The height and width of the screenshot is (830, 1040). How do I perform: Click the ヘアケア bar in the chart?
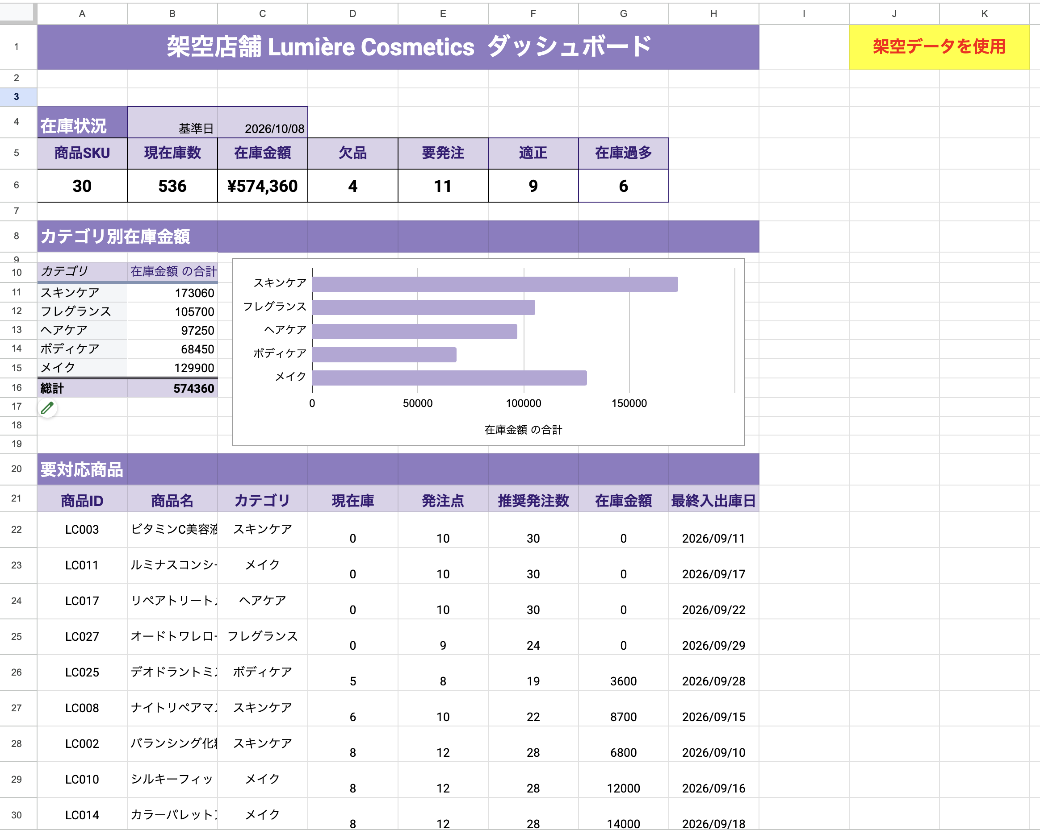[415, 332]
